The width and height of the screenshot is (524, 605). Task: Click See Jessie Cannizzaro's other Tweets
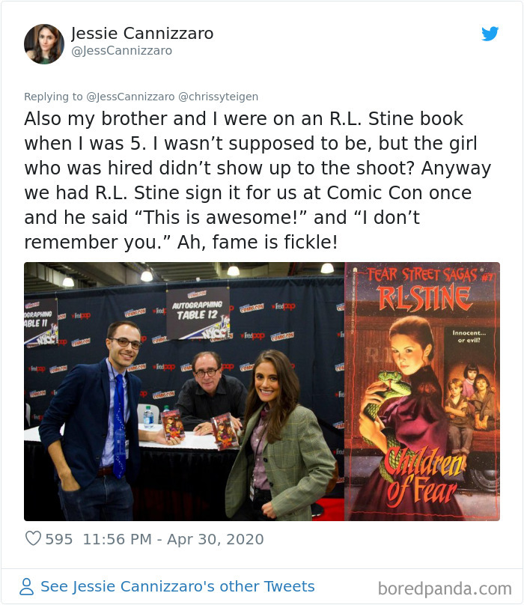coord(177,586)
